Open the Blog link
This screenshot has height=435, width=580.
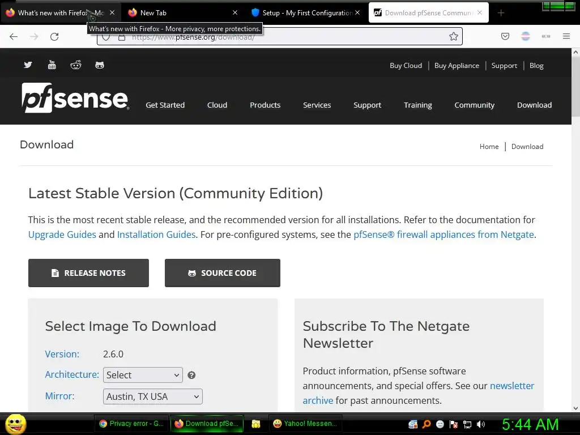[536, 66]
